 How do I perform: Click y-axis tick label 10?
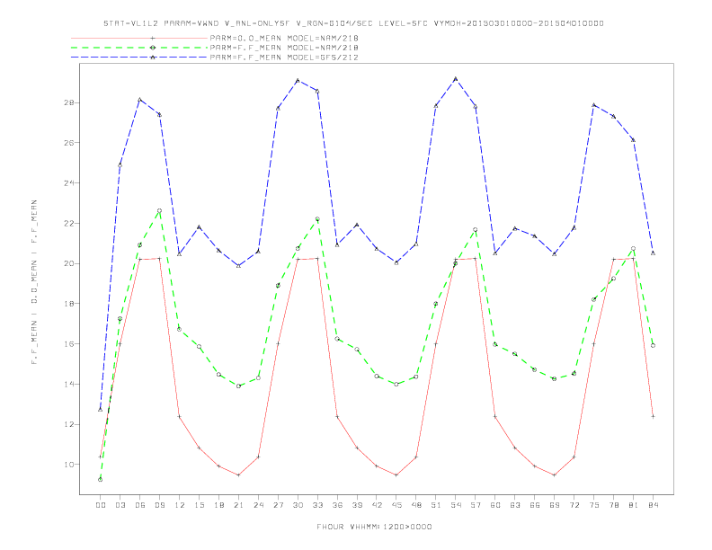pyautogui.click(x=69, y=465)
